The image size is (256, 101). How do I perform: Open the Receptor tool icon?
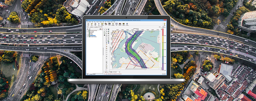[x=113, y=24]
